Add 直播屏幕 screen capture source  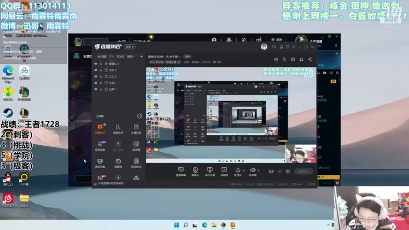pos(180,172)
